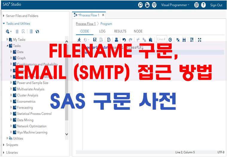
Task: Select the Cluster Analysis folder
Action: click(x=28, y=95)
